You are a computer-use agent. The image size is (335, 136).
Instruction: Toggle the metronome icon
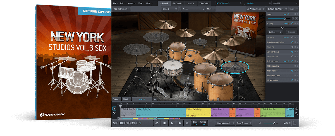tap(187, 123)
